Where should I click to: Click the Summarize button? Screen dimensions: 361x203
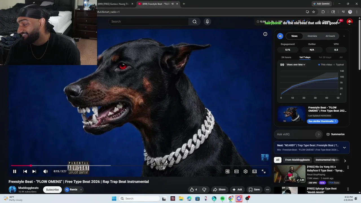tap(335, 134)
